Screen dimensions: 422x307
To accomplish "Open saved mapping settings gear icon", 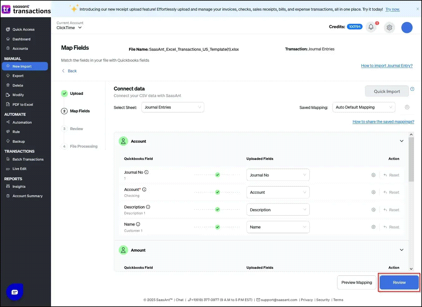I will coord(407,107).
